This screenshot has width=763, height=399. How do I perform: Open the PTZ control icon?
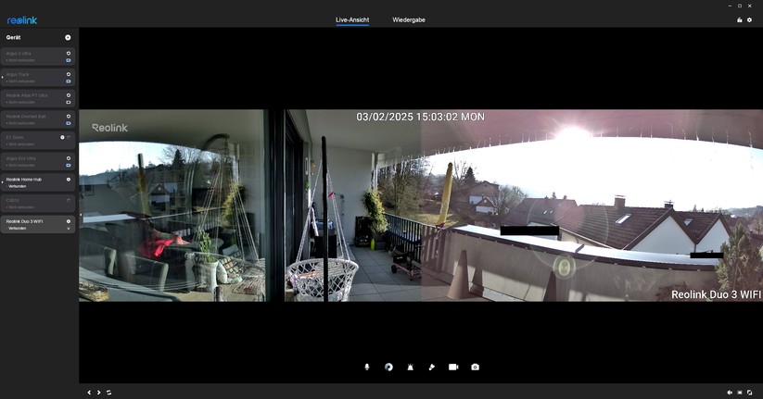(388, 367)
